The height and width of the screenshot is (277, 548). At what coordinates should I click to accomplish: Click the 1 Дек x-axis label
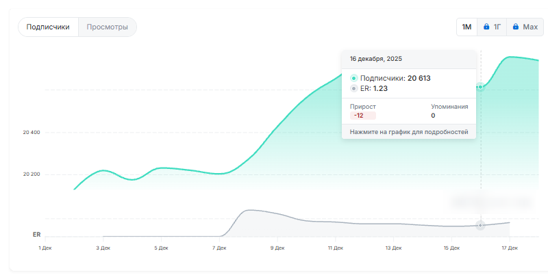[45, 248]
